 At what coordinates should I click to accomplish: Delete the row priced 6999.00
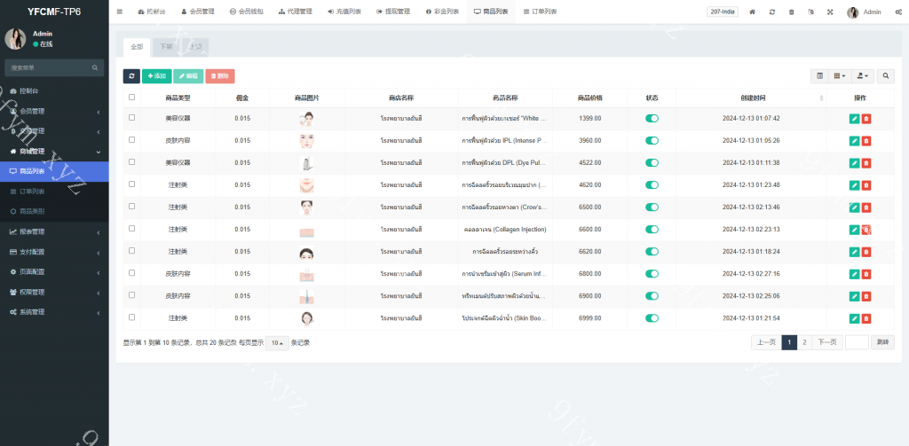click(866, 318)
